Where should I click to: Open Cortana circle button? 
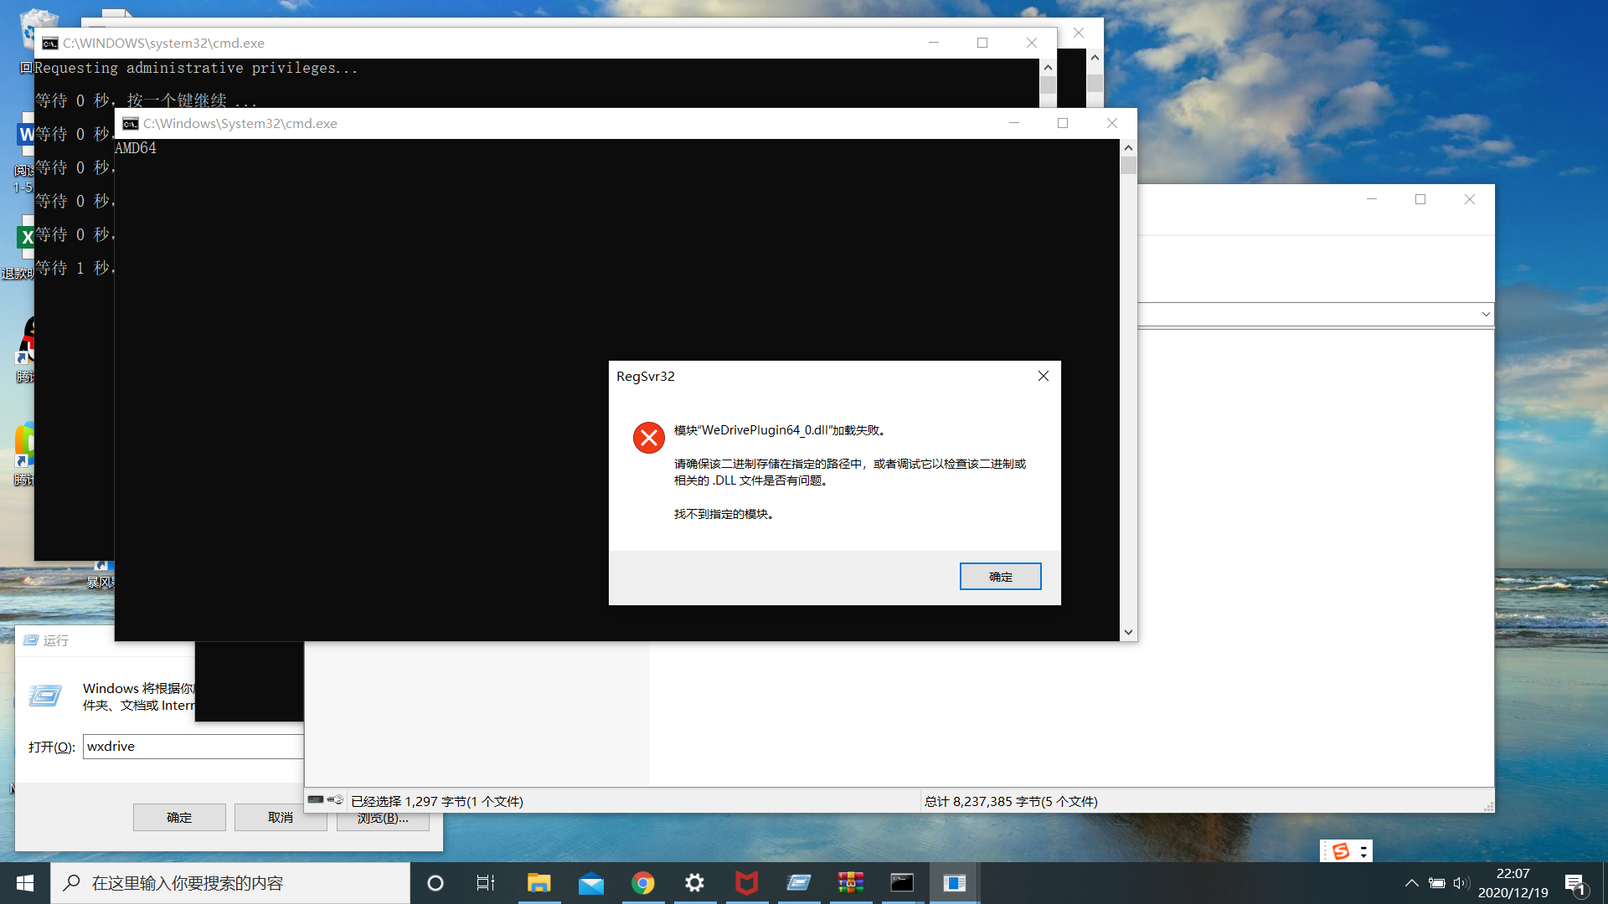[x=435, y=883]
